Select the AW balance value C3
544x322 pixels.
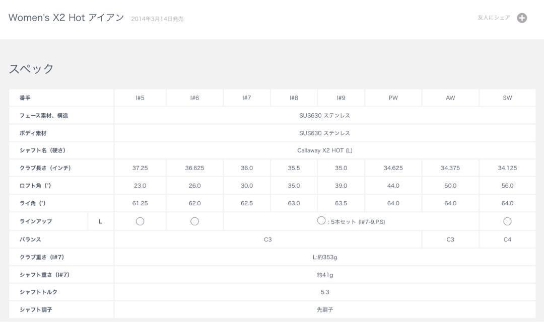pos(450,239)
